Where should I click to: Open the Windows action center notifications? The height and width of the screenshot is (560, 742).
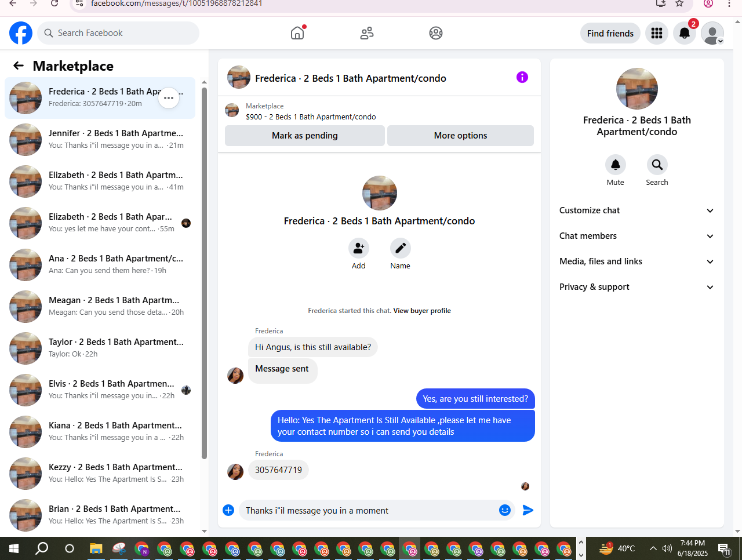point(723,548)
